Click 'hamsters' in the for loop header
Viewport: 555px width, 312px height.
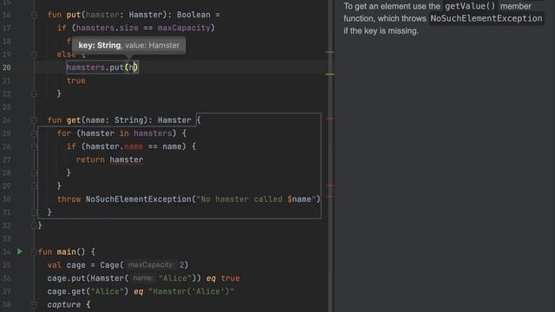click(153, 133)
